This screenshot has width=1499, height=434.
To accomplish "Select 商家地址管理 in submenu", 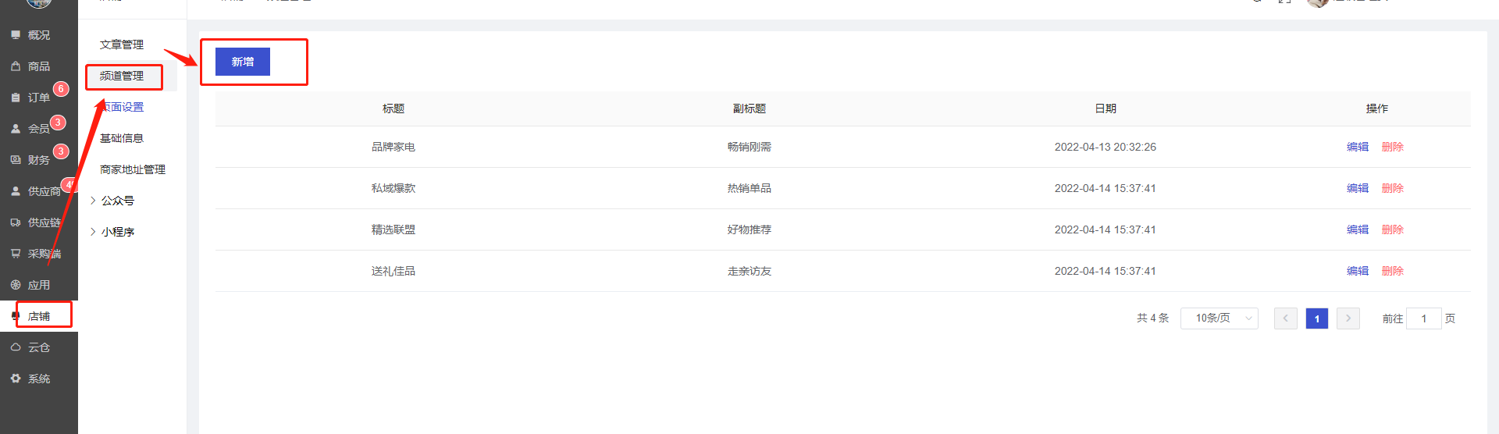I will pyautogui.click(x=133, y=169).
